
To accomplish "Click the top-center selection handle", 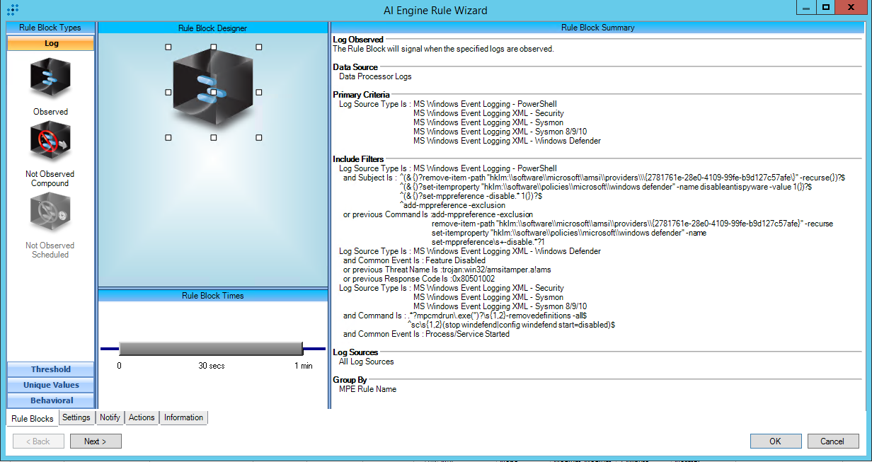I will click(x=214, y=47).
